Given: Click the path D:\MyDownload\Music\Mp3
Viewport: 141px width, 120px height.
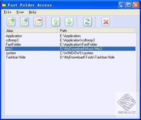Looking at the screenshot, I should tap(81, 49).
